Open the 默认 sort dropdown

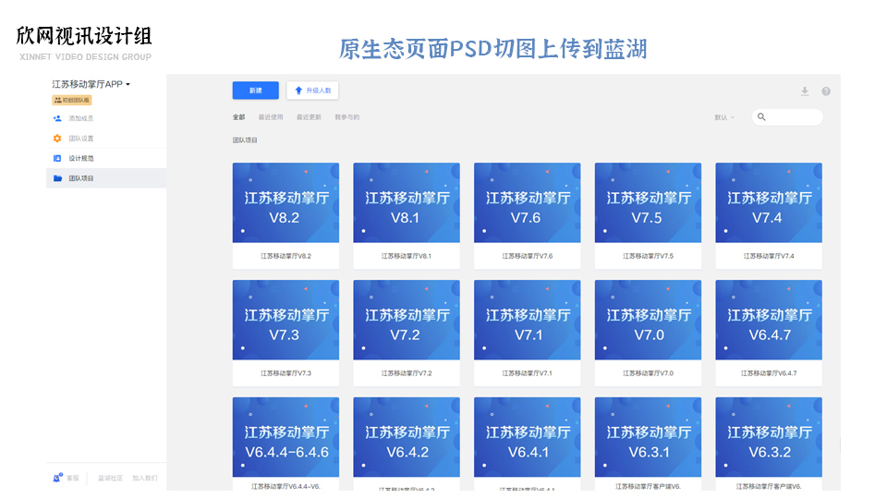click(x=724, y=117)
